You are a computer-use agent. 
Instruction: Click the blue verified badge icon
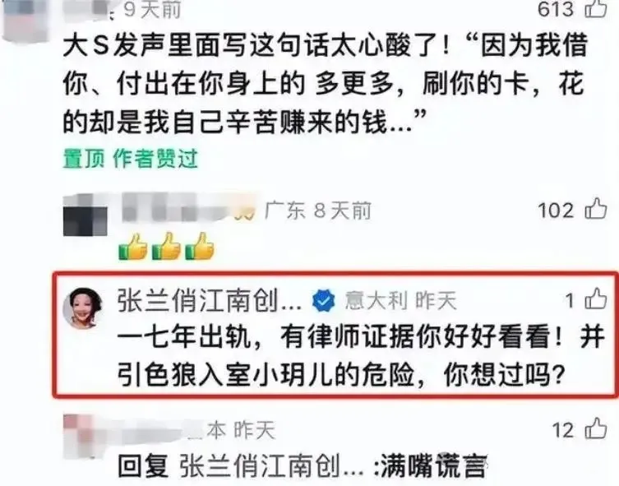(x=324, y=301)
